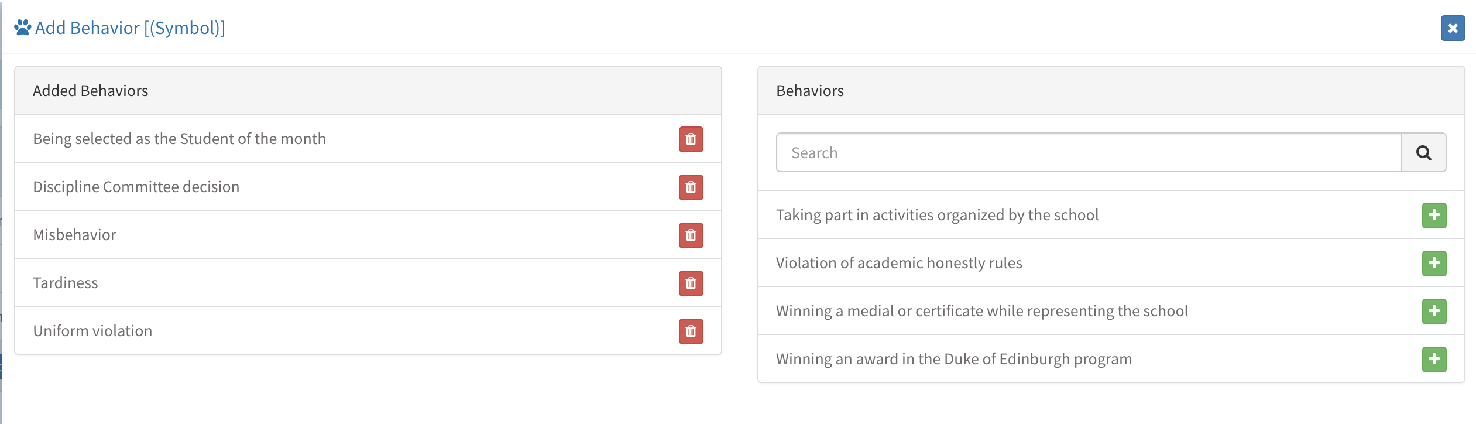Delete 'Being selected as the Student of the month'
1476x424 pixels.
[x=691, y=139]
